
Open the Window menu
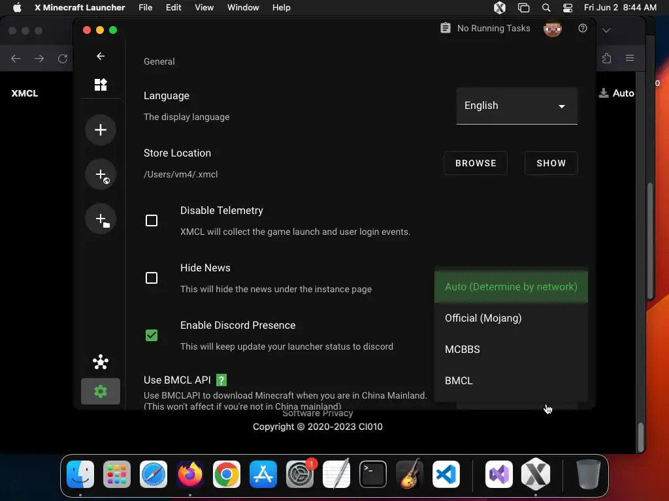[x=243, y=8]
